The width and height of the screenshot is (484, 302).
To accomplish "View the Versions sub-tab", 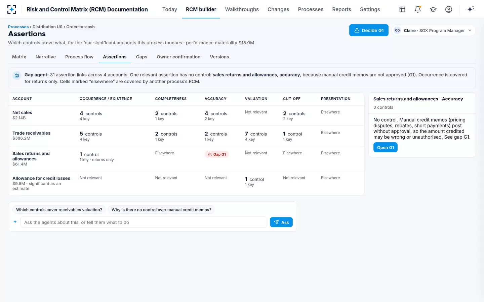I will 219,57.
